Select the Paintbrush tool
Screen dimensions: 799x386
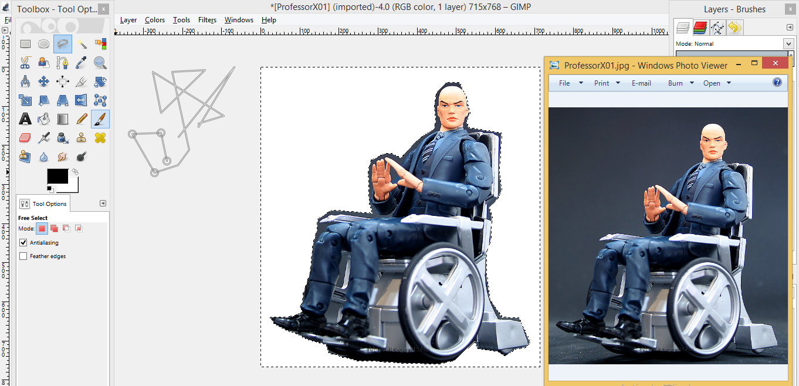pyautogui.click(x=100, y=119)
